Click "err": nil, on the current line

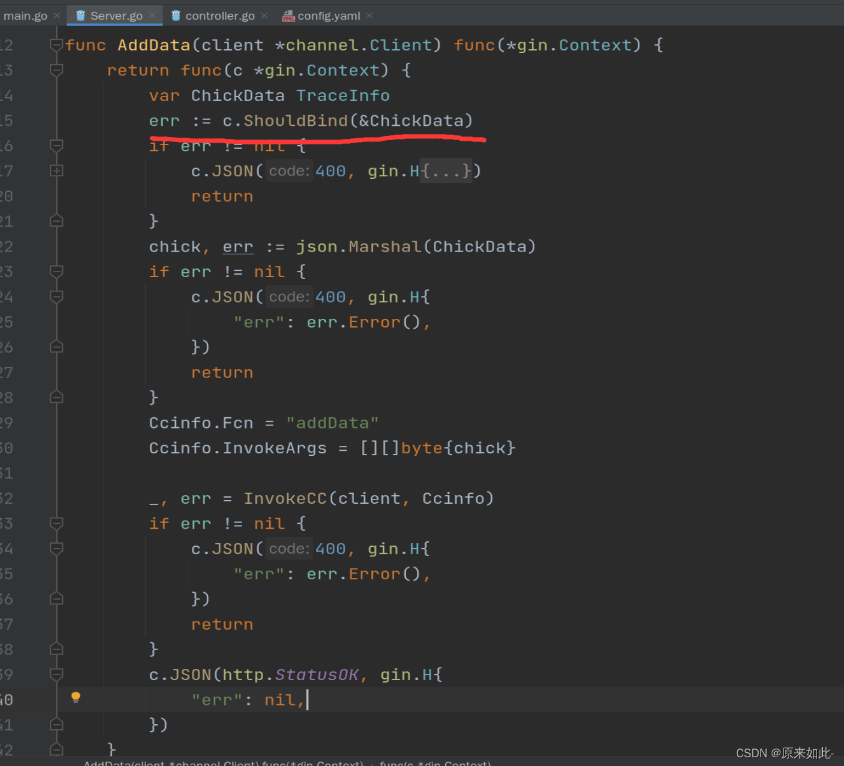(x=248, y=700)
